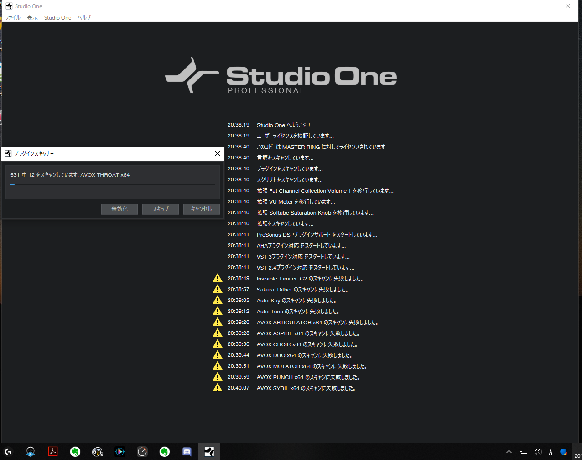Open the volume control in system tray
Image resolution: width=582 pixels, height=460 pixels.
pyautogui.click(x=537, y=452)
